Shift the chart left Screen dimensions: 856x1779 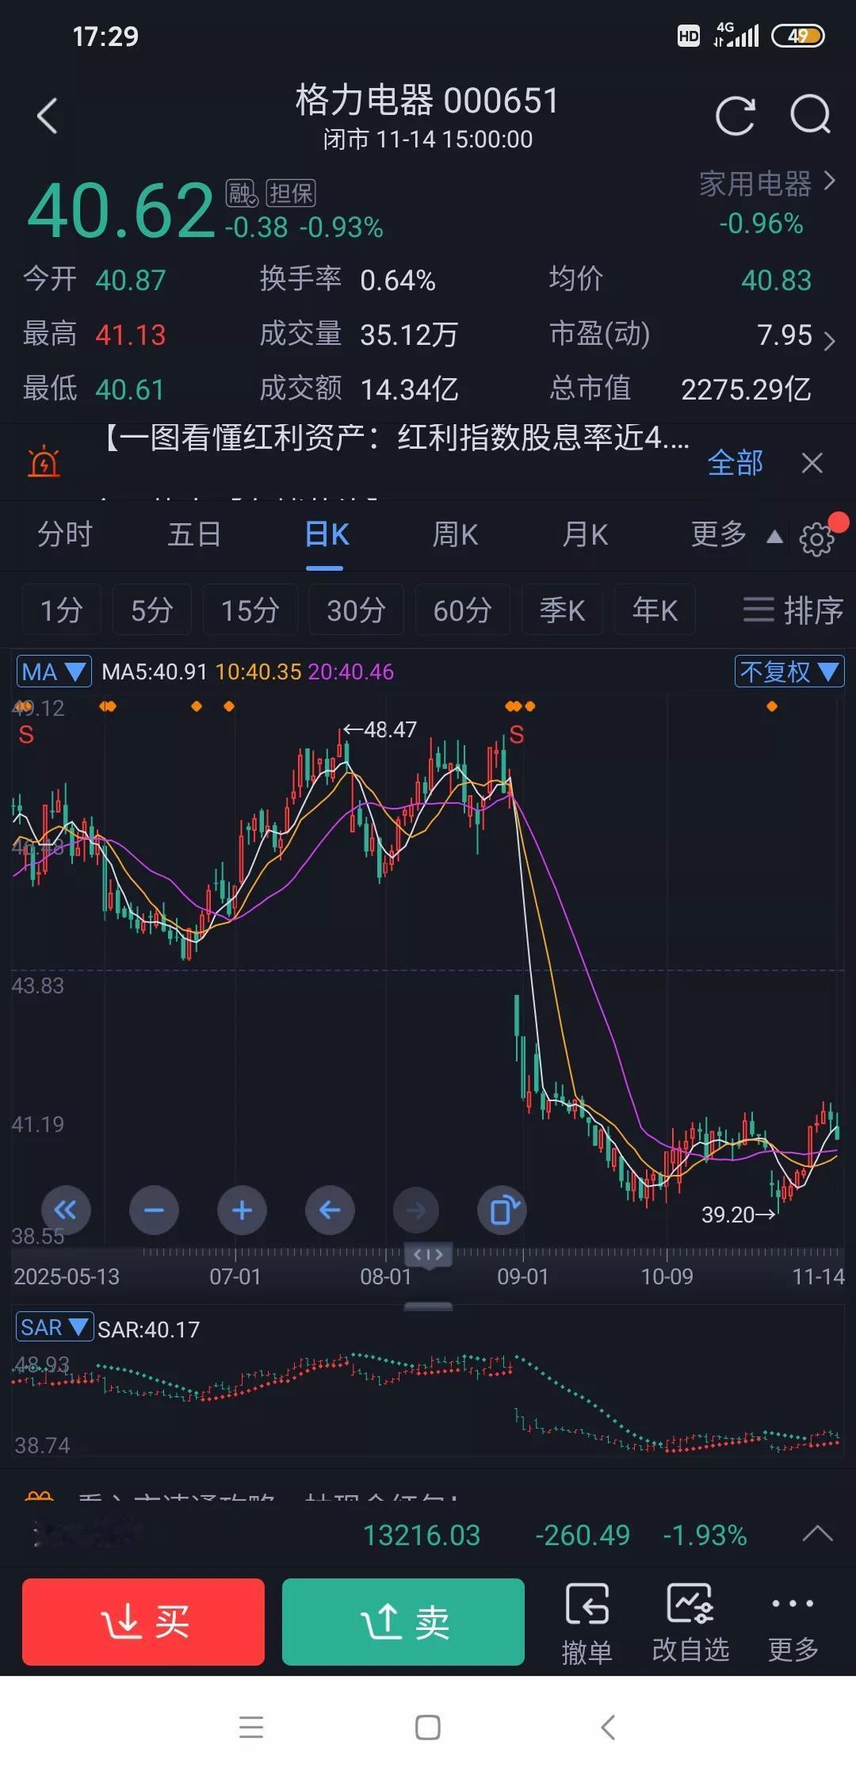tap(330, 1210)
